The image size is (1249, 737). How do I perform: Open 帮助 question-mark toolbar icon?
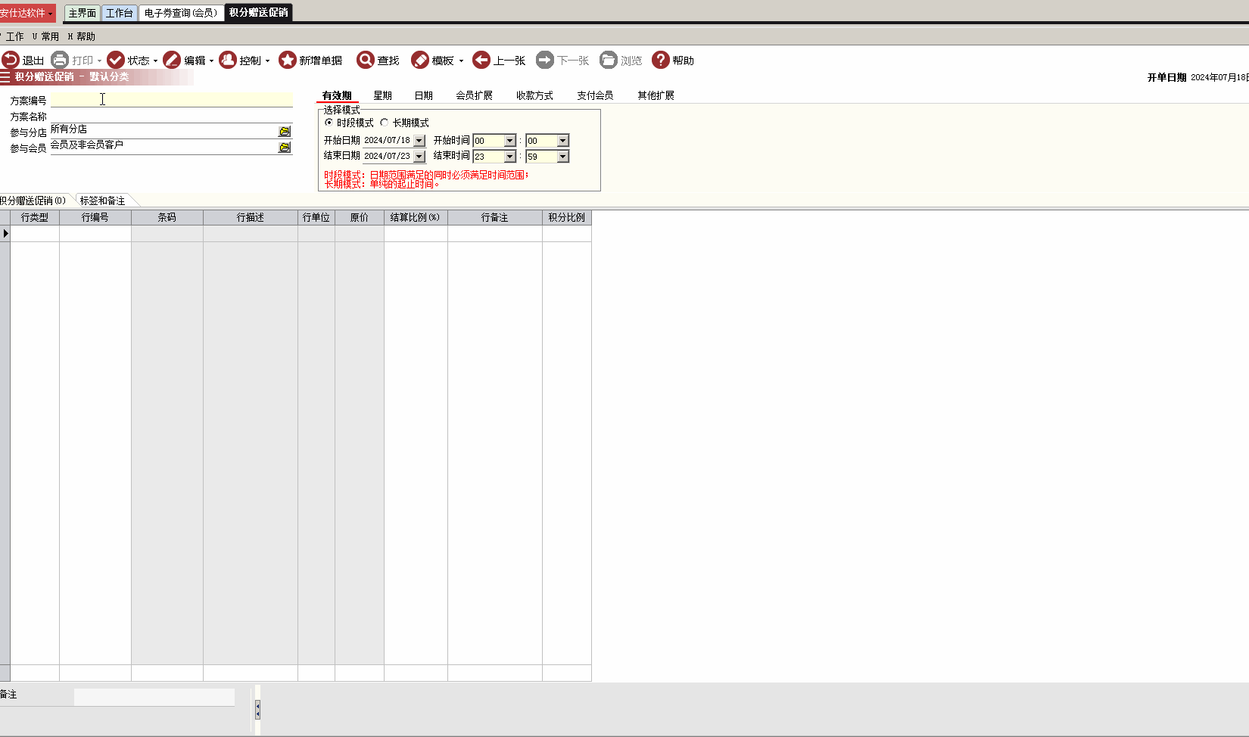tap(661, 60)
